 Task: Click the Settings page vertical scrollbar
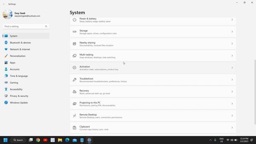point(255,92)
